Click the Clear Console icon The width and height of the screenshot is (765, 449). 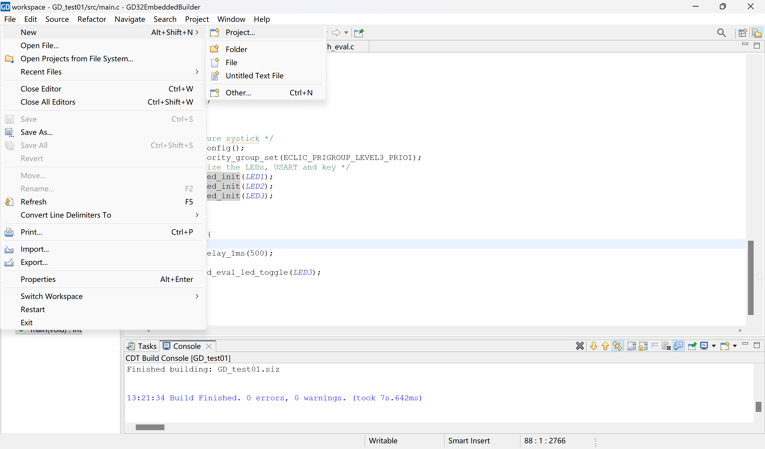pos(666,346)
